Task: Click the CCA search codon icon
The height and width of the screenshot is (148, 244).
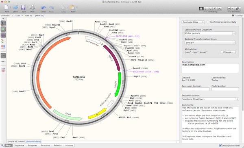Action: click(3, 70)
